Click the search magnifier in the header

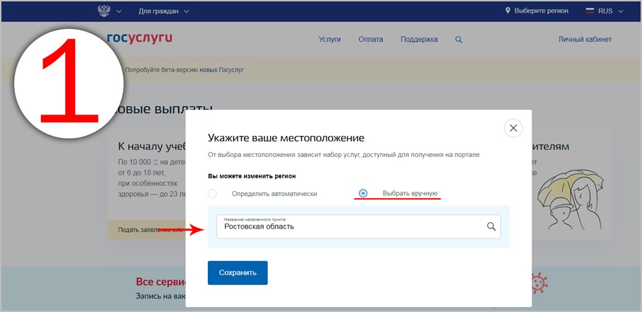pyautogui.click(x=459, y=40)
